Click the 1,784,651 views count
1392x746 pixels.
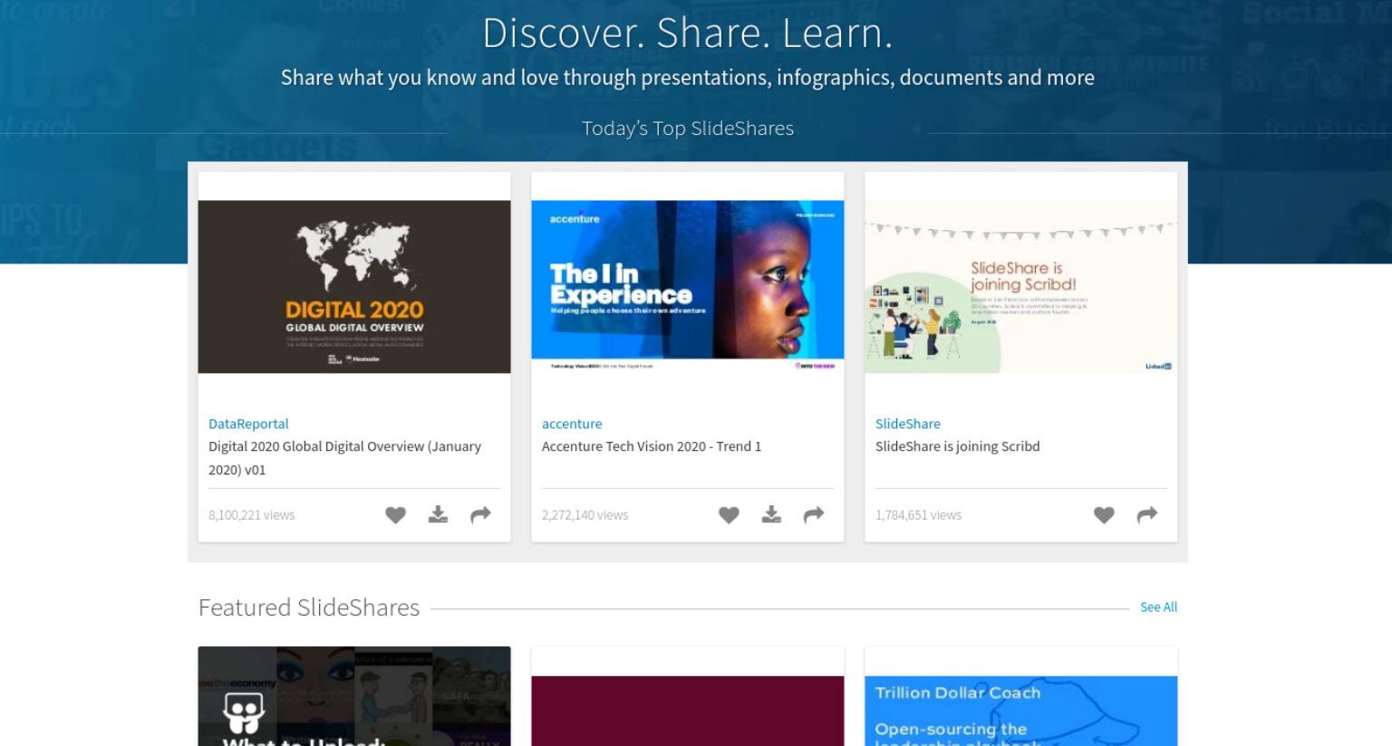click(x=919, y=515)
